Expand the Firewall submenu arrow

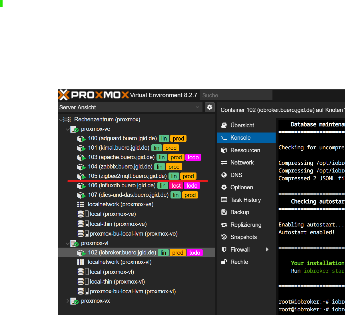[x=267, y=250]
